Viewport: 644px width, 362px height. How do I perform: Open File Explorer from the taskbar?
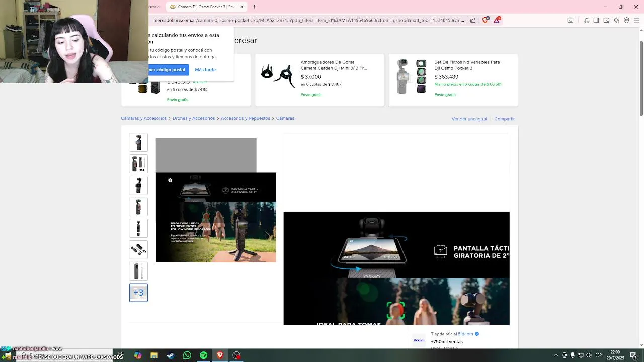point(154,355)
